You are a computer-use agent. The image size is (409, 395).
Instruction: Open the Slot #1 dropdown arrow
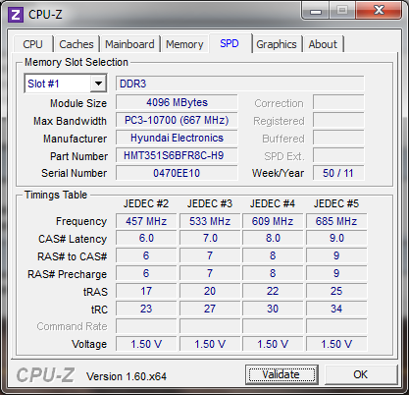98,84
